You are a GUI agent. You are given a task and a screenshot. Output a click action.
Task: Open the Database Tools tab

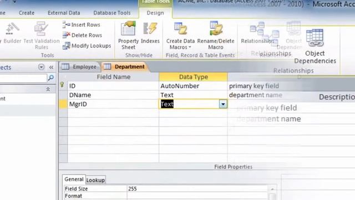tap(112, 13)
